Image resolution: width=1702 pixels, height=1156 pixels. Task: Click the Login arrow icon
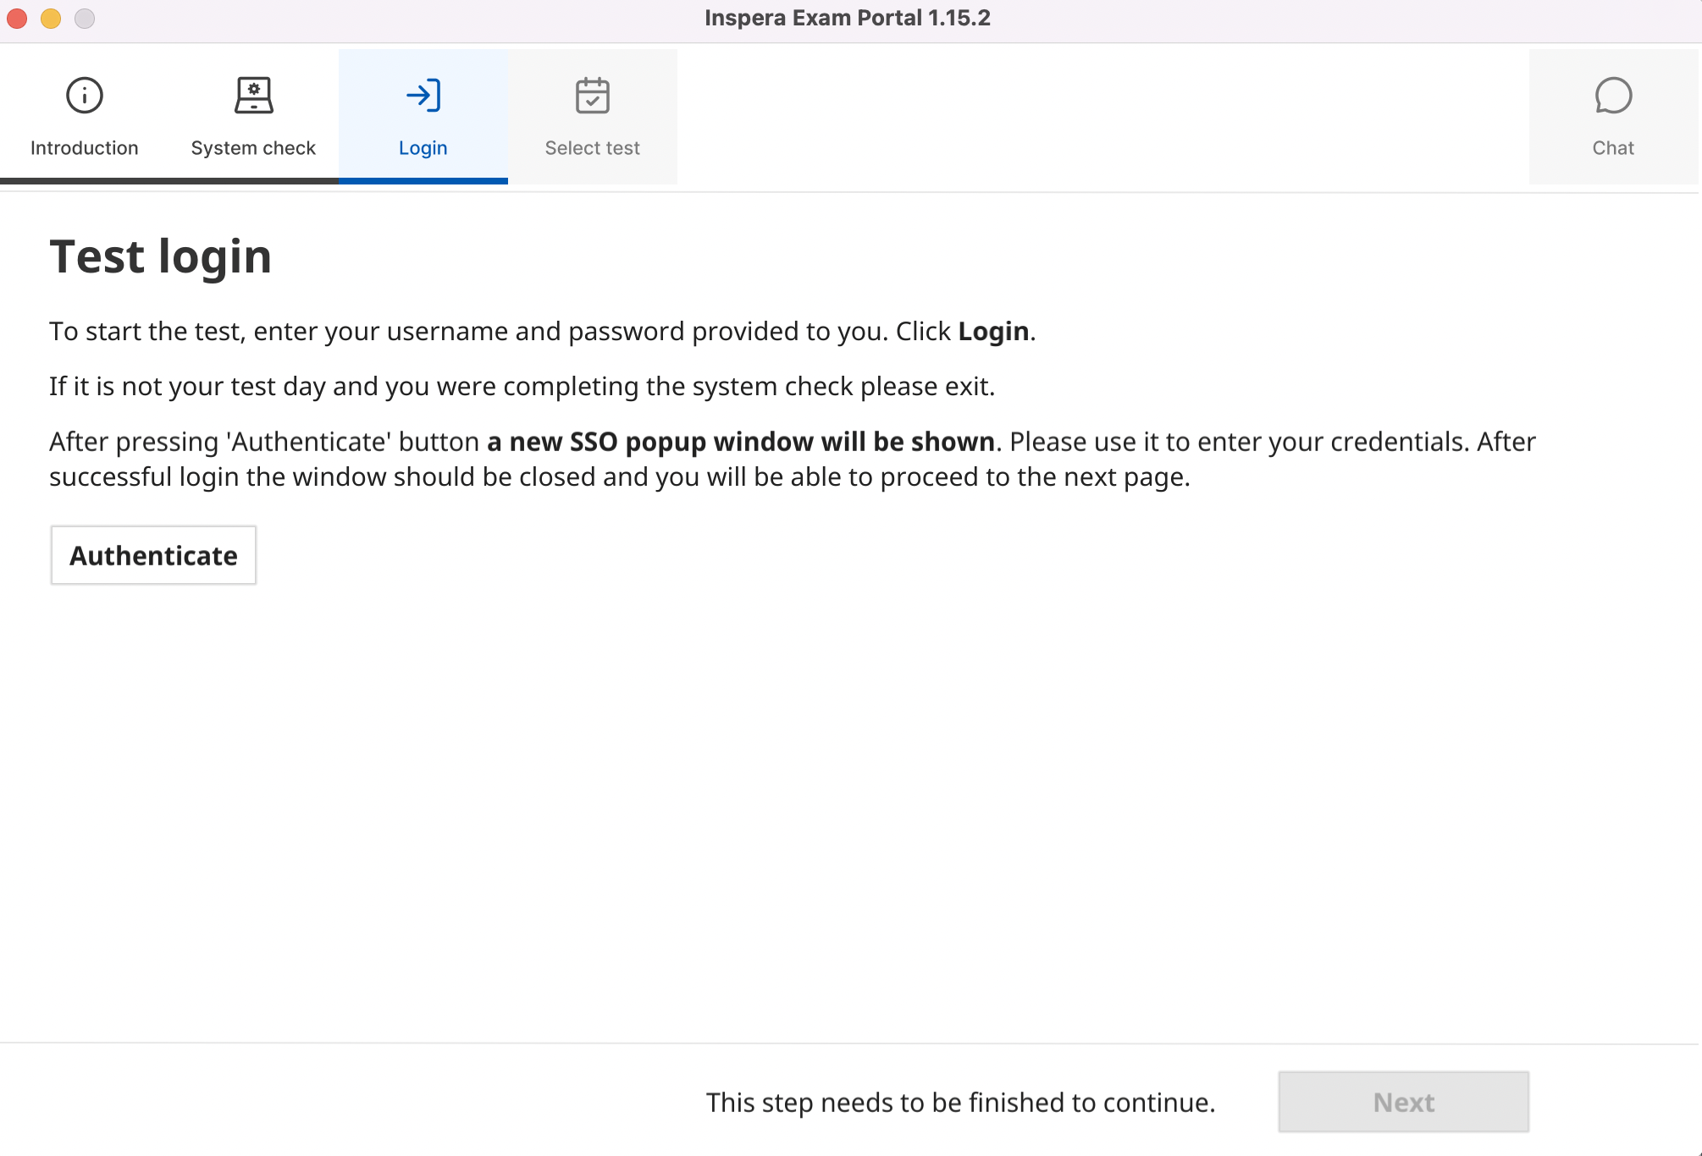423,96
